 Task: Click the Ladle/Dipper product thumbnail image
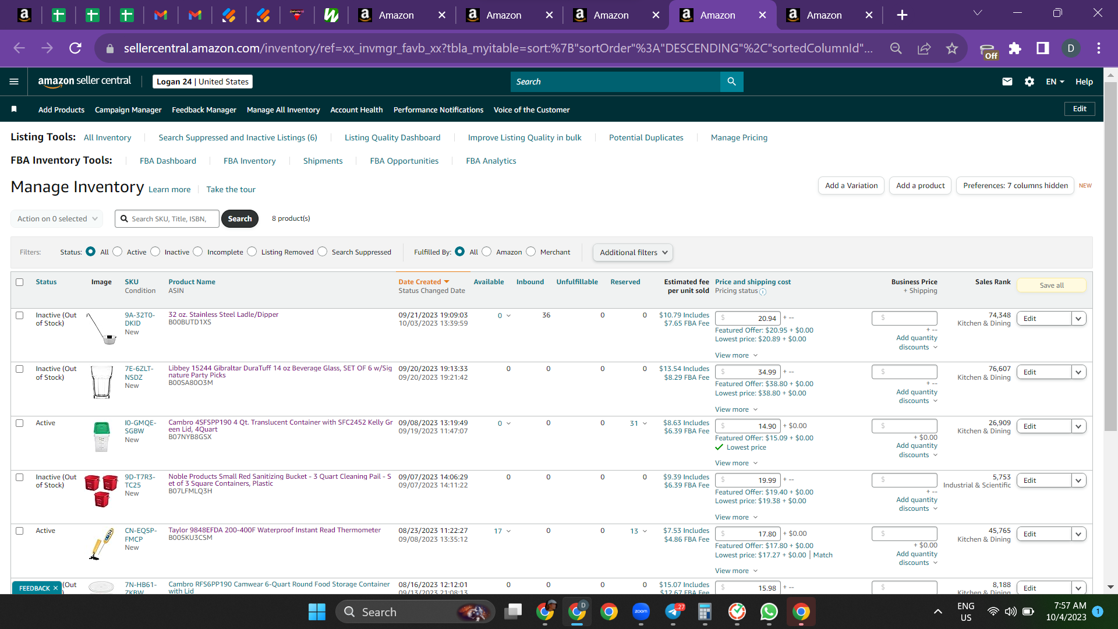tap(101, 328)
